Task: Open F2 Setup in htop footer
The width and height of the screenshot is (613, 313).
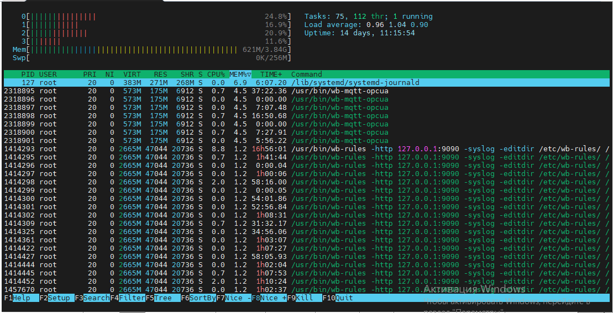Action: pos(57,298)
